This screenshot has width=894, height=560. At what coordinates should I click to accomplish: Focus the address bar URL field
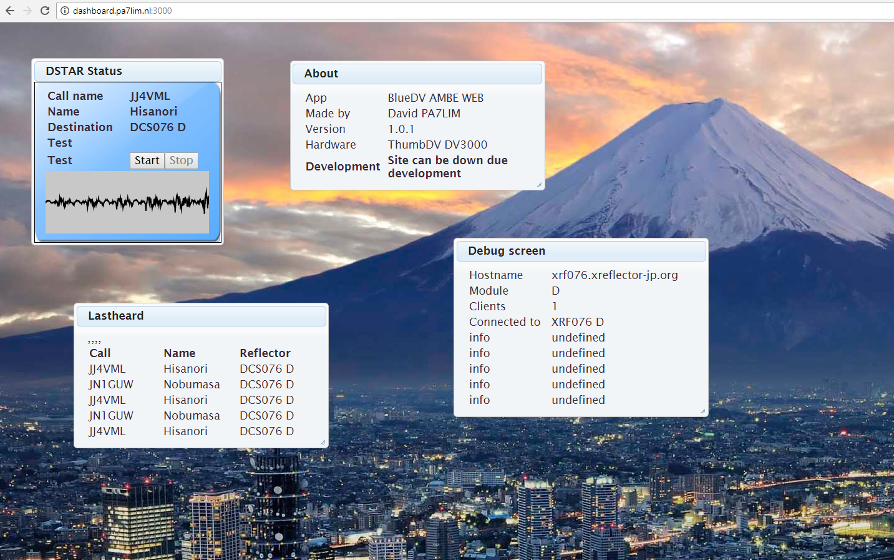pyautogui.click(x=374, y=11)
